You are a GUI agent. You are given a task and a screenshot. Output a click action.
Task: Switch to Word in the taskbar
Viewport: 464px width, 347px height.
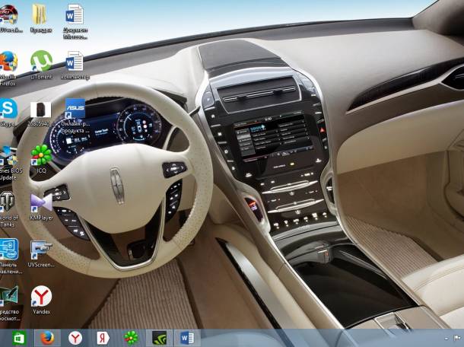187,337
